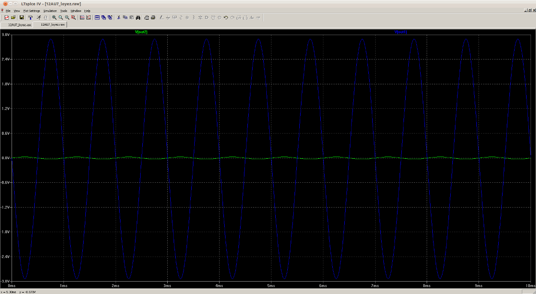This screenshot has width=536, height=294.
Task: Save using the floppy disk icon
Action: coord(21,18)
